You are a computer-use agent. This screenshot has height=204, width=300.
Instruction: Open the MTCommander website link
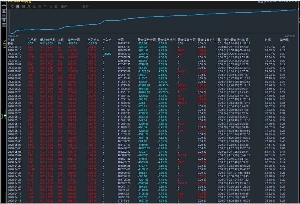(282, 1)
